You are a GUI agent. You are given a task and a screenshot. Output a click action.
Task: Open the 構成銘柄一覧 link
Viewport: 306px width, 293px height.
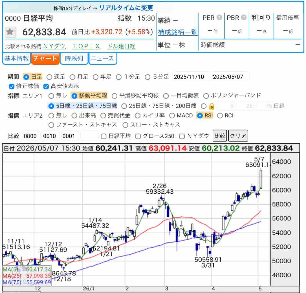(178, 32)
